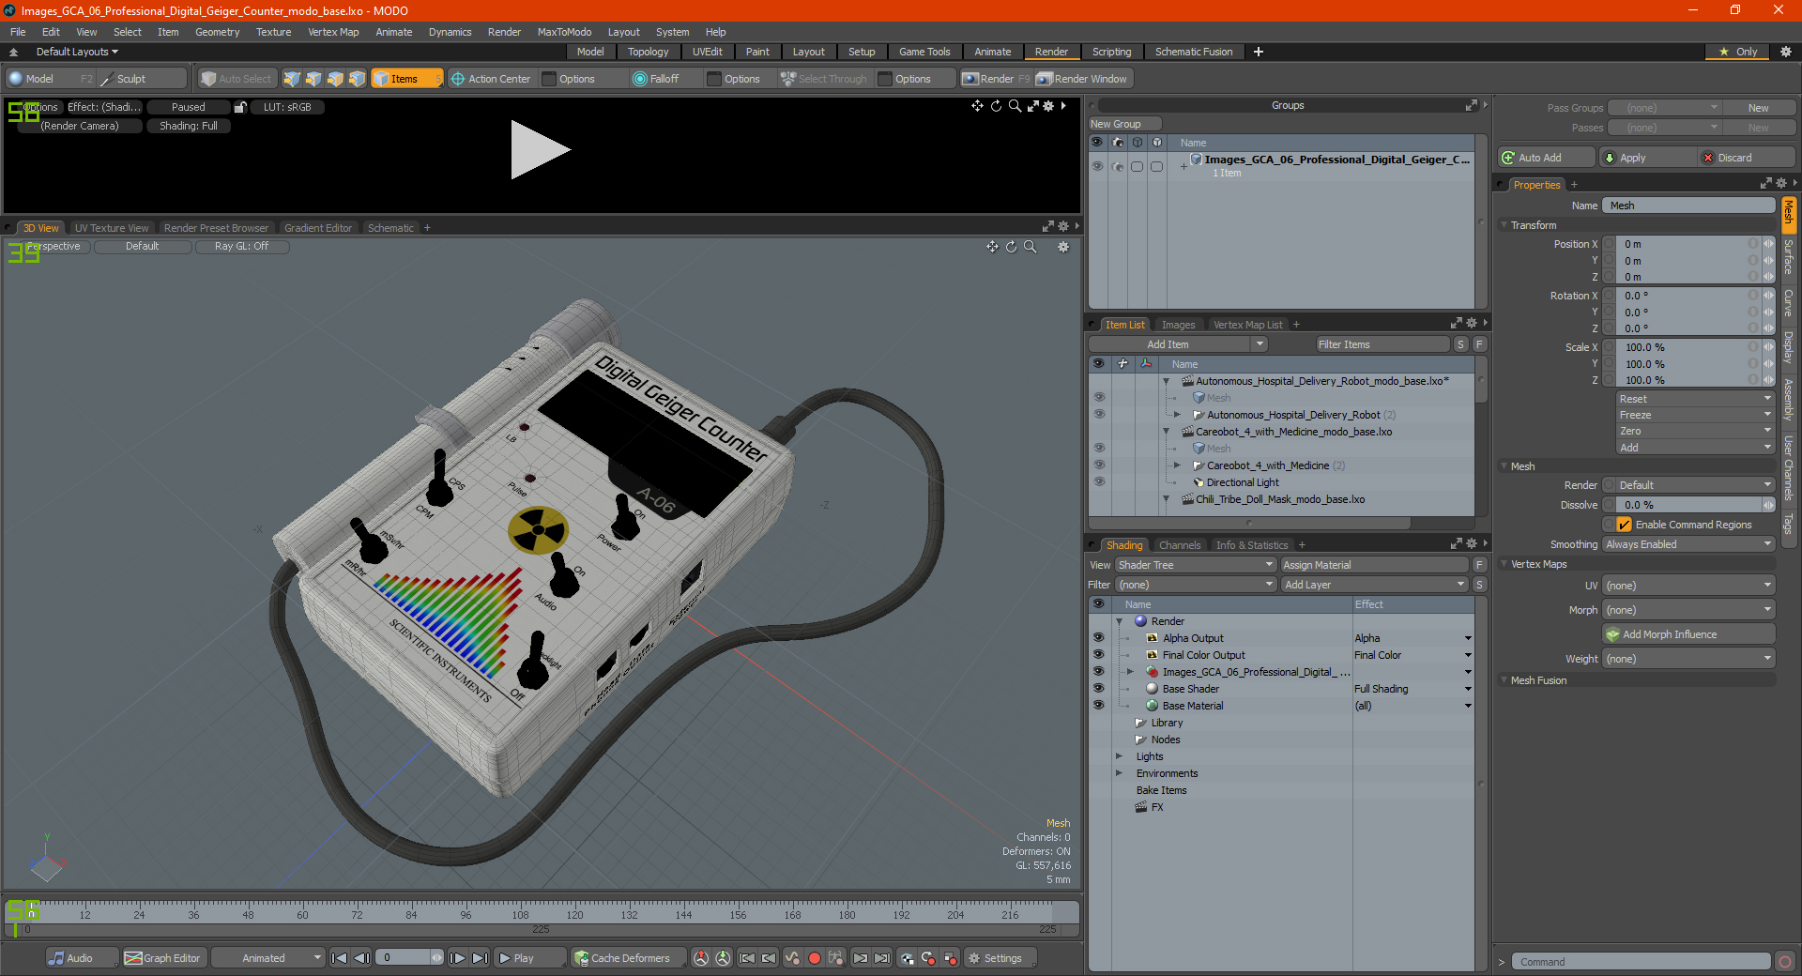Click the Assign Material button

click(x=1374, y=565)
